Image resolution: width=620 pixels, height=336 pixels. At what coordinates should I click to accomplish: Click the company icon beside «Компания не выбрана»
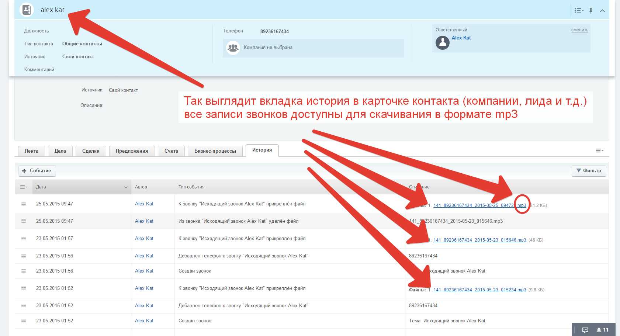tap(233, 47)
